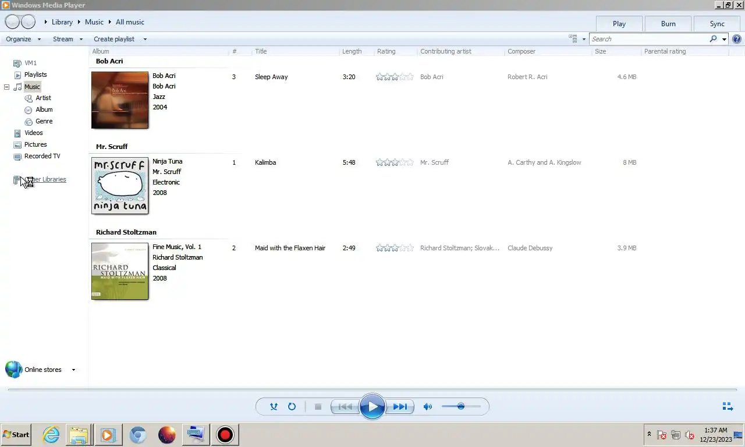
Task: Click the search magnifier icon
Action: click(713, 39)
